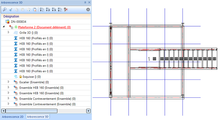Screen dimensions: 220x120
Task: Click first HEB 160 beam profile icon
Action: tap(16, 38)
